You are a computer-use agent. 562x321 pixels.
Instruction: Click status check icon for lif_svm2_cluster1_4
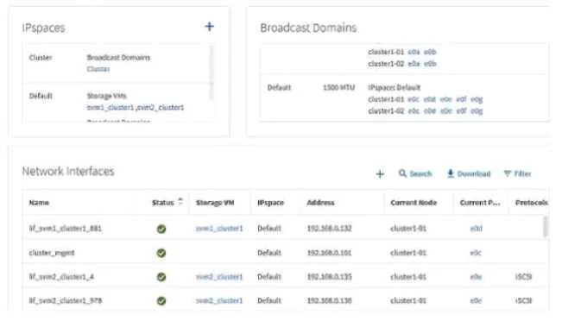(161, 277)
